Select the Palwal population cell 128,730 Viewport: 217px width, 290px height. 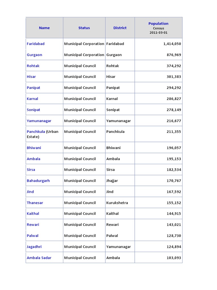[174, 236]
